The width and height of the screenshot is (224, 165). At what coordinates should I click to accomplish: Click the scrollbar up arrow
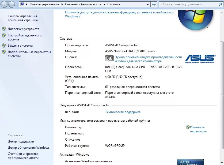pos(222,12)
